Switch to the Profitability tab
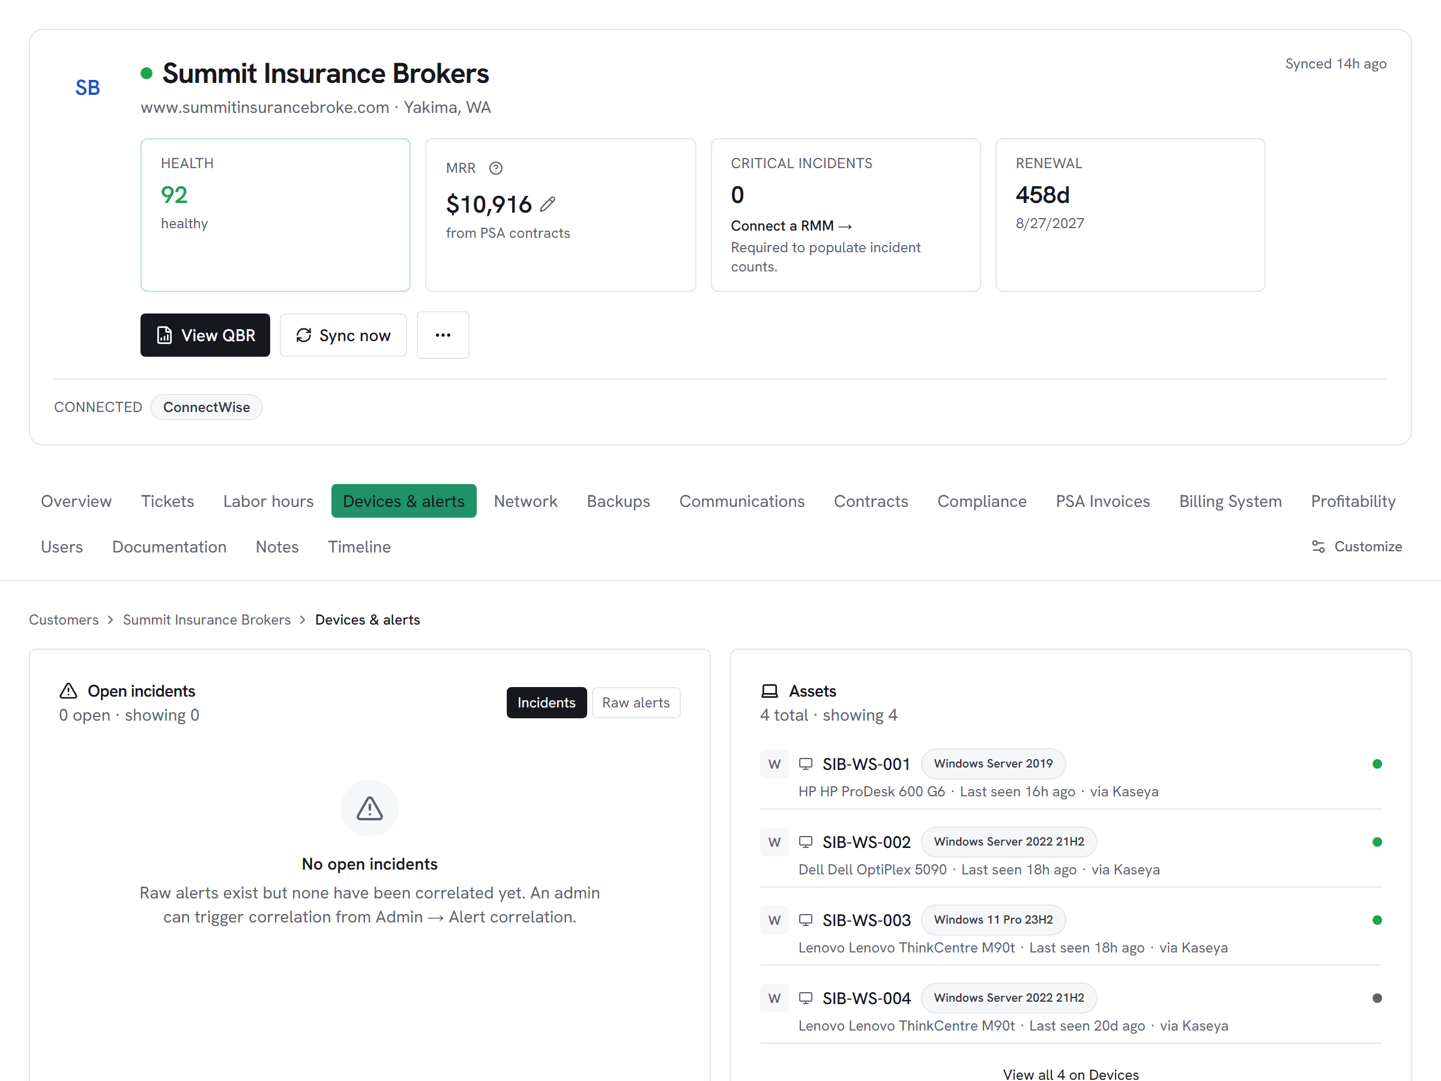 pos(1354,501)
